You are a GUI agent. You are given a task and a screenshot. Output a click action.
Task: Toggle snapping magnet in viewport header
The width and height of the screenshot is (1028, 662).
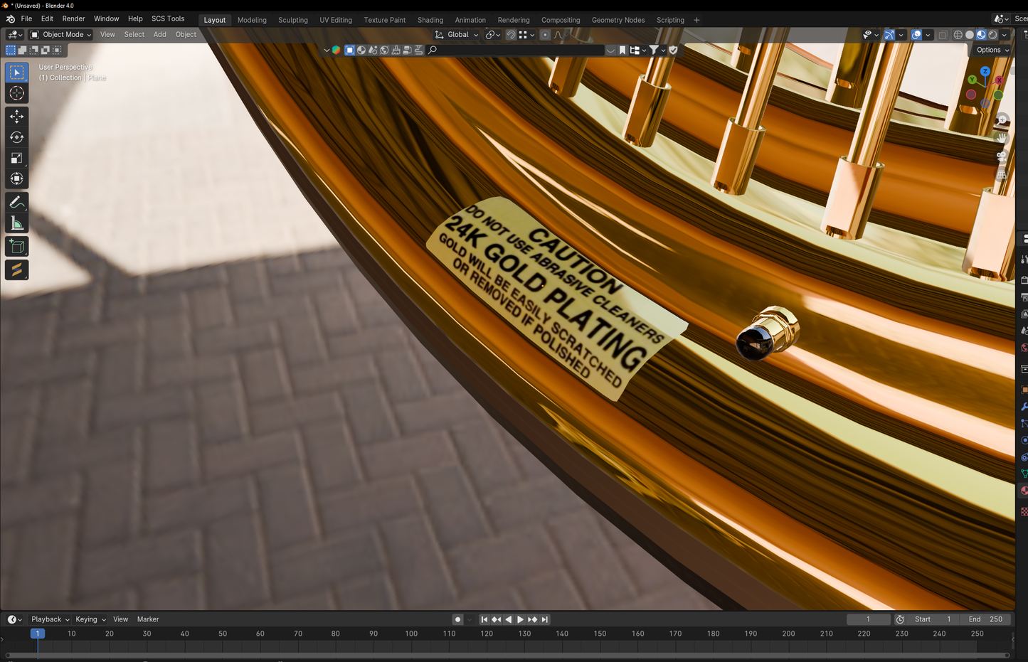(511, 35)
